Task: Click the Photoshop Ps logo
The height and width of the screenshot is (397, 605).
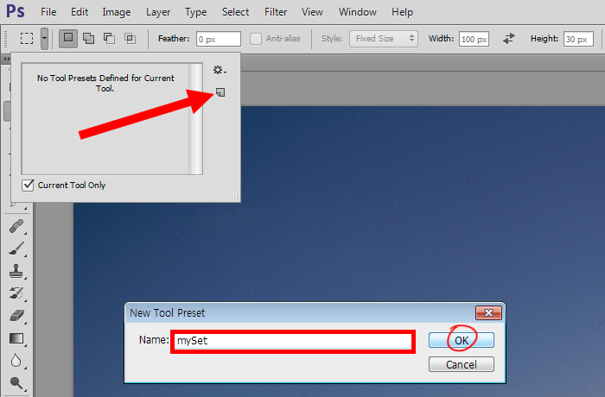Action: (16, 11)
